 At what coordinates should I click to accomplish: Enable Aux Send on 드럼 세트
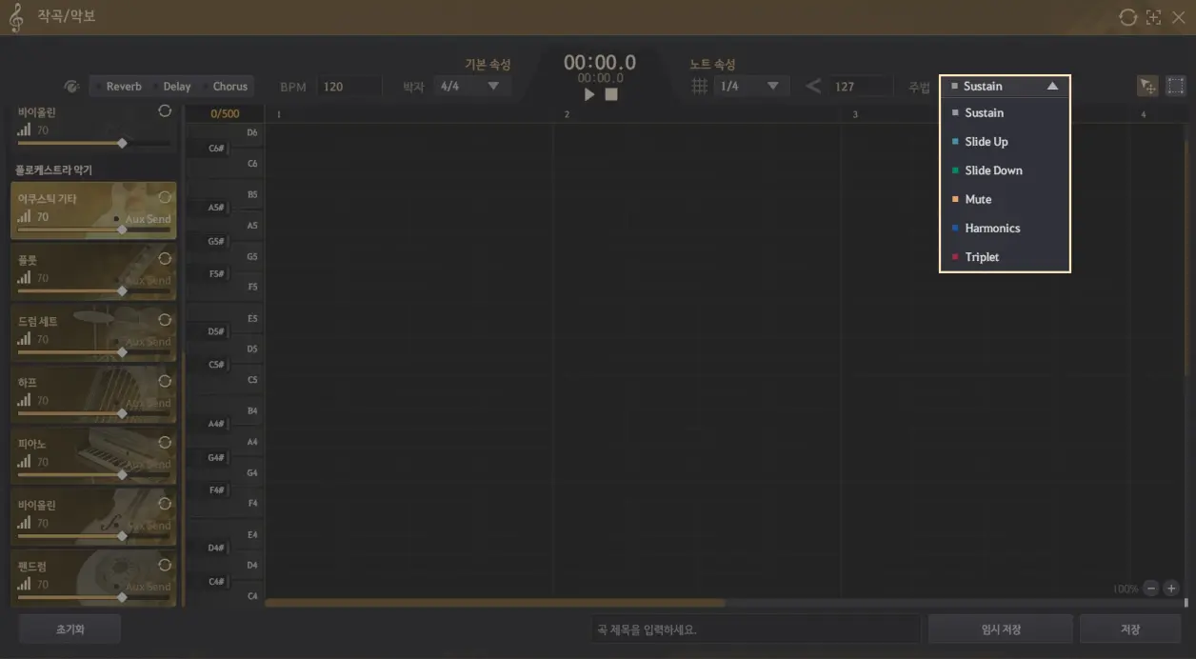[x=143, y=341]
